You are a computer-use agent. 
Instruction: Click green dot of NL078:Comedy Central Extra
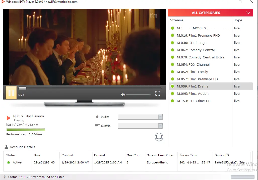pos(172,57)
